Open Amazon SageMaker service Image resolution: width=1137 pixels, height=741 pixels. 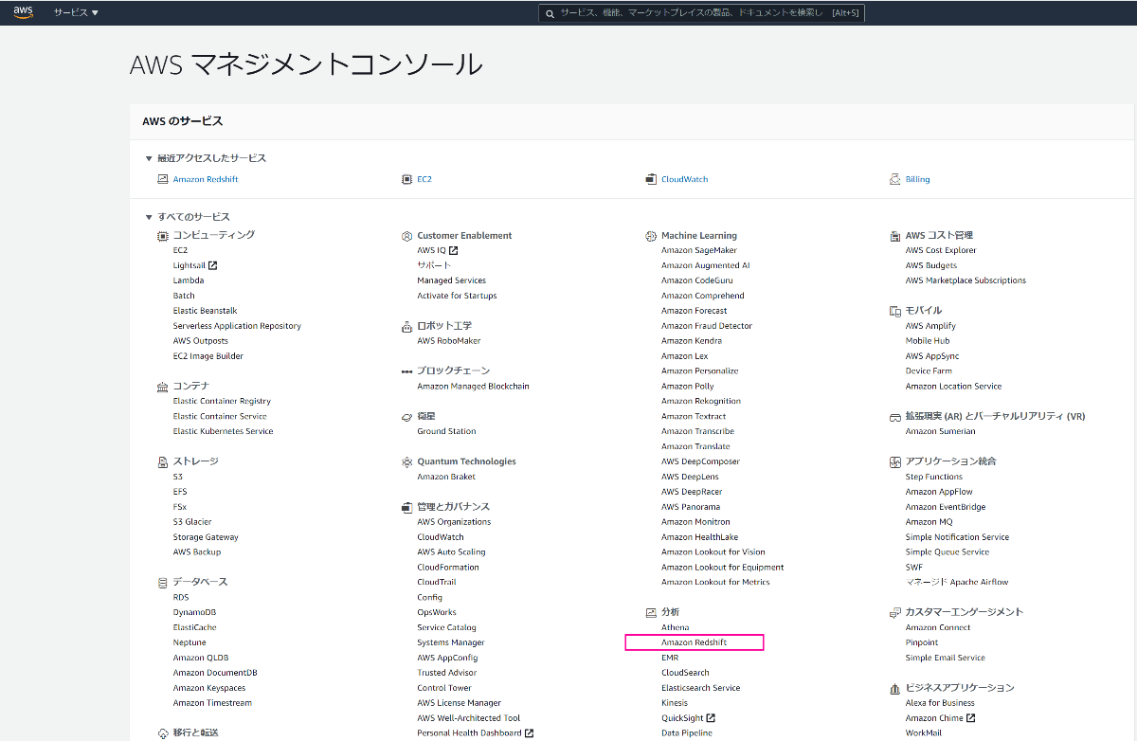tap(699, 250)
